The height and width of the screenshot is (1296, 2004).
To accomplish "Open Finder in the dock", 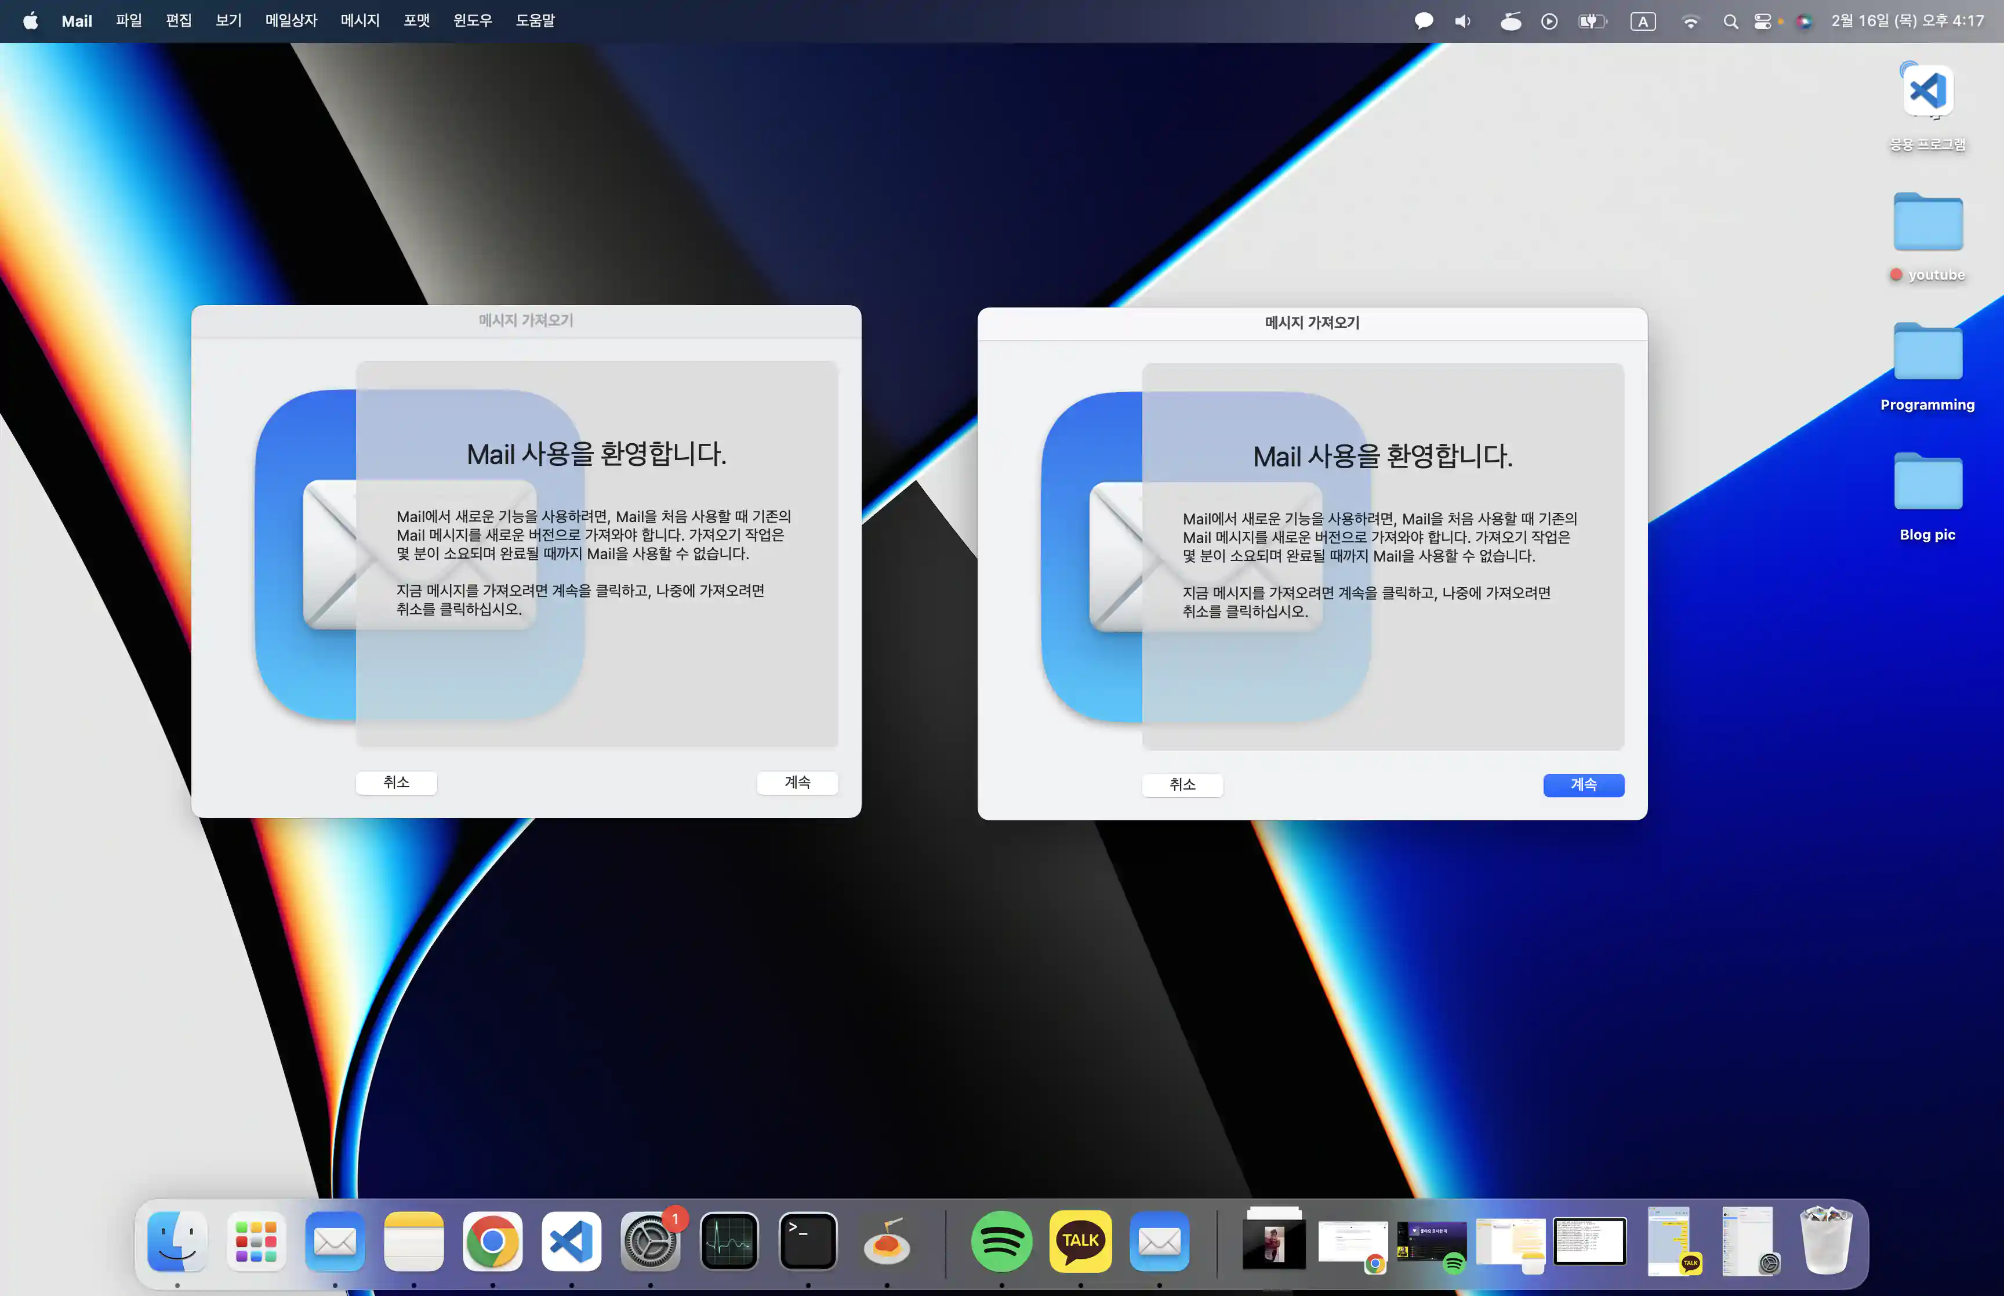I will (177, 1241).
